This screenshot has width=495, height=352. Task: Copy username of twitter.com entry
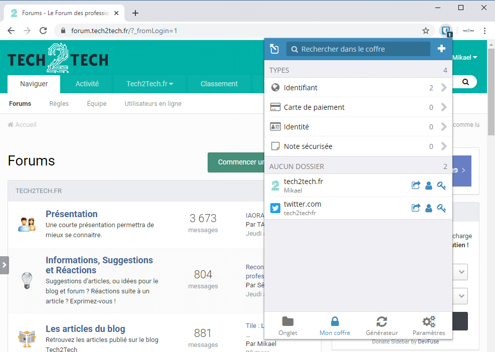(428, 208)
